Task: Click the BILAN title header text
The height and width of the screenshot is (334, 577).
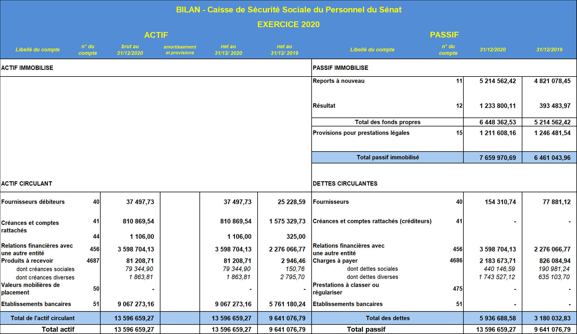Action: 288,10
